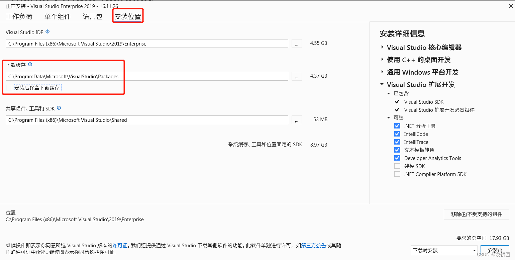Expand 通用 Windows 平台开发 section
Image resolution: width=515 pixels, height=260 pixels.
click(382, 72)
